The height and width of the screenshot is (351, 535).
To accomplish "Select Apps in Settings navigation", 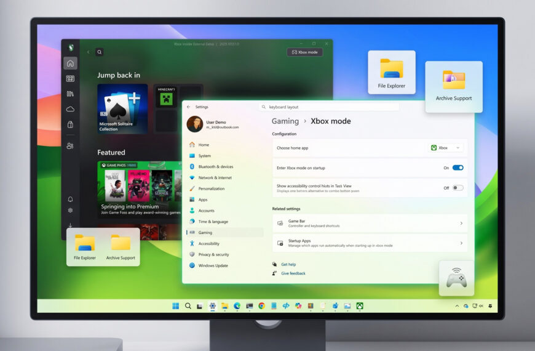I will [x=225, y=200].
